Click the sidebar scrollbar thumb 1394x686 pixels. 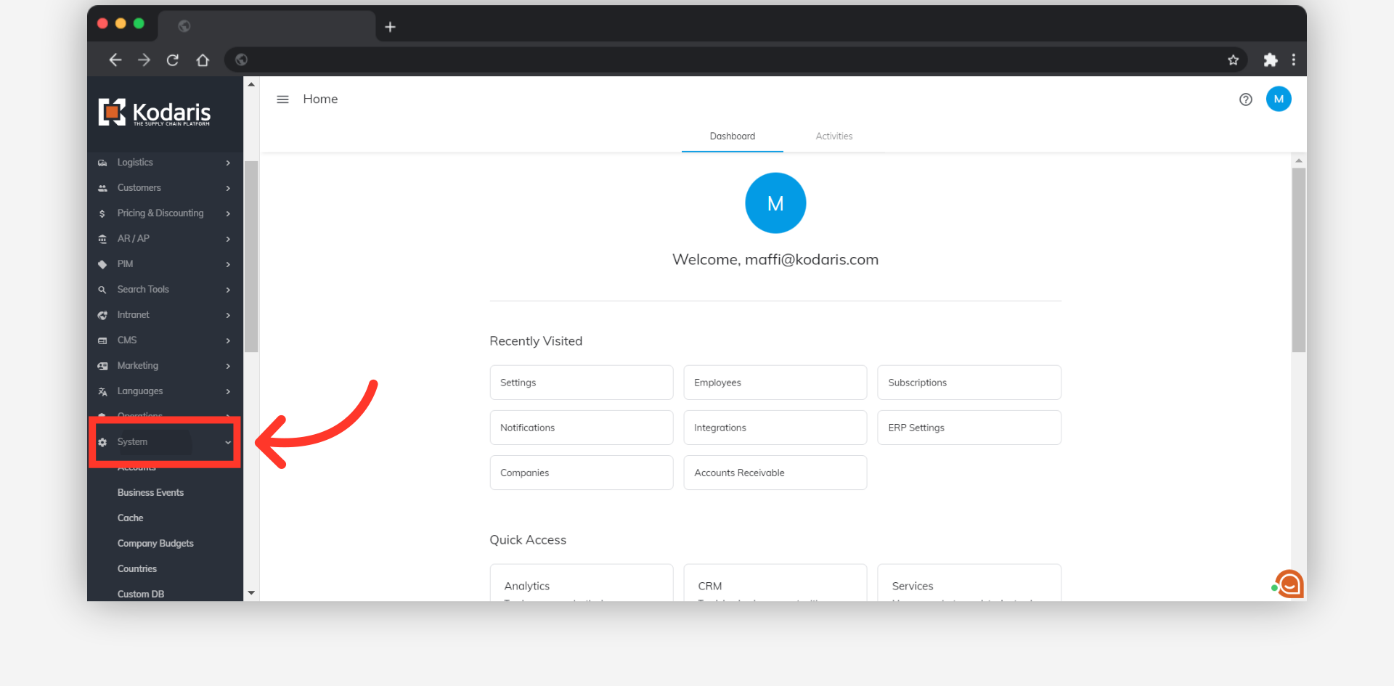(251, 256)
